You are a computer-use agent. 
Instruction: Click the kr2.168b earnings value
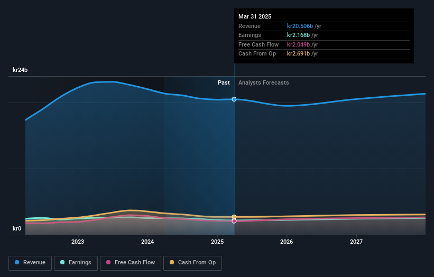pos(298,35)
